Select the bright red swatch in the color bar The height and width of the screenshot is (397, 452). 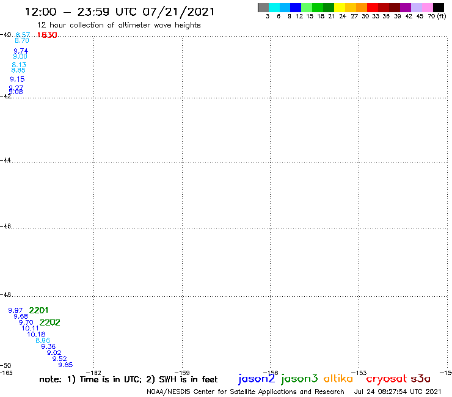tap(373, 7)
